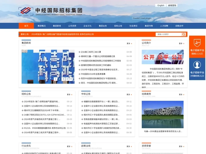
Task: Click the CEITCL company logo
Action: (x=26, y=11)
